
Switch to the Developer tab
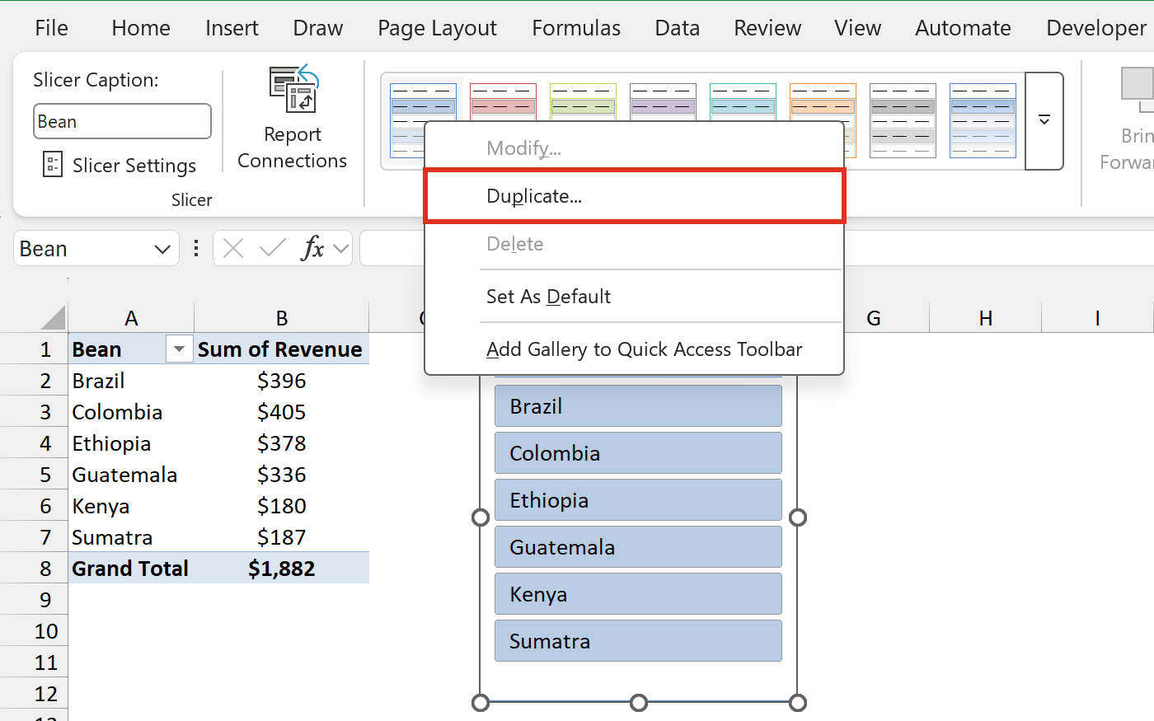tap(1096, 28)
